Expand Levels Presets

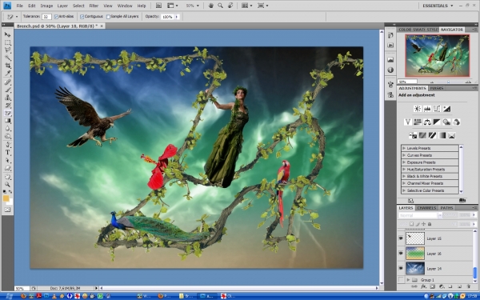coord(404,148)
